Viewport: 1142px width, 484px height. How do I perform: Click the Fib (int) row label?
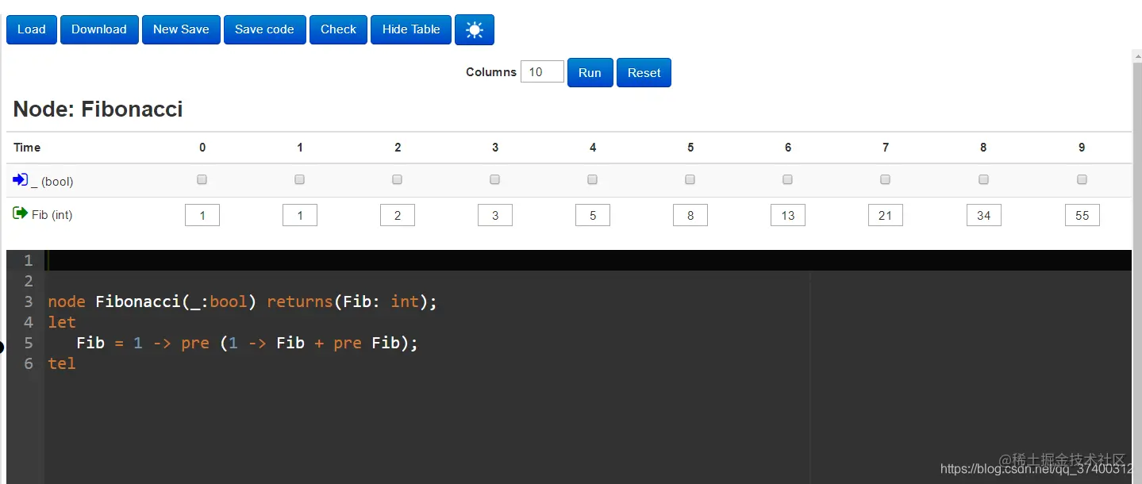[52, 214]
